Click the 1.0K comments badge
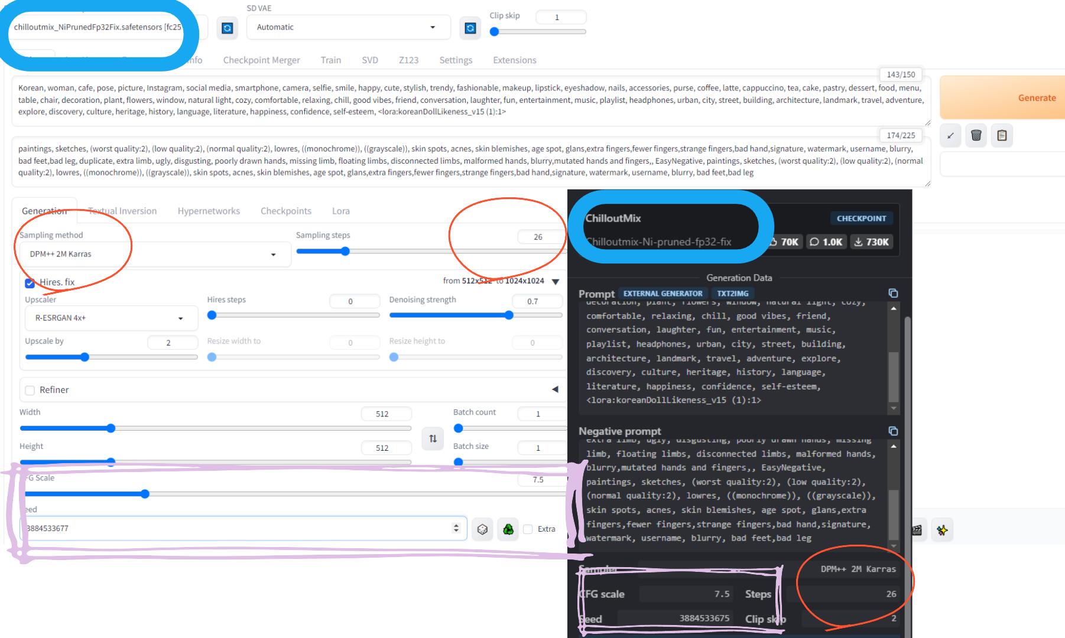 [x=826, y=242]
